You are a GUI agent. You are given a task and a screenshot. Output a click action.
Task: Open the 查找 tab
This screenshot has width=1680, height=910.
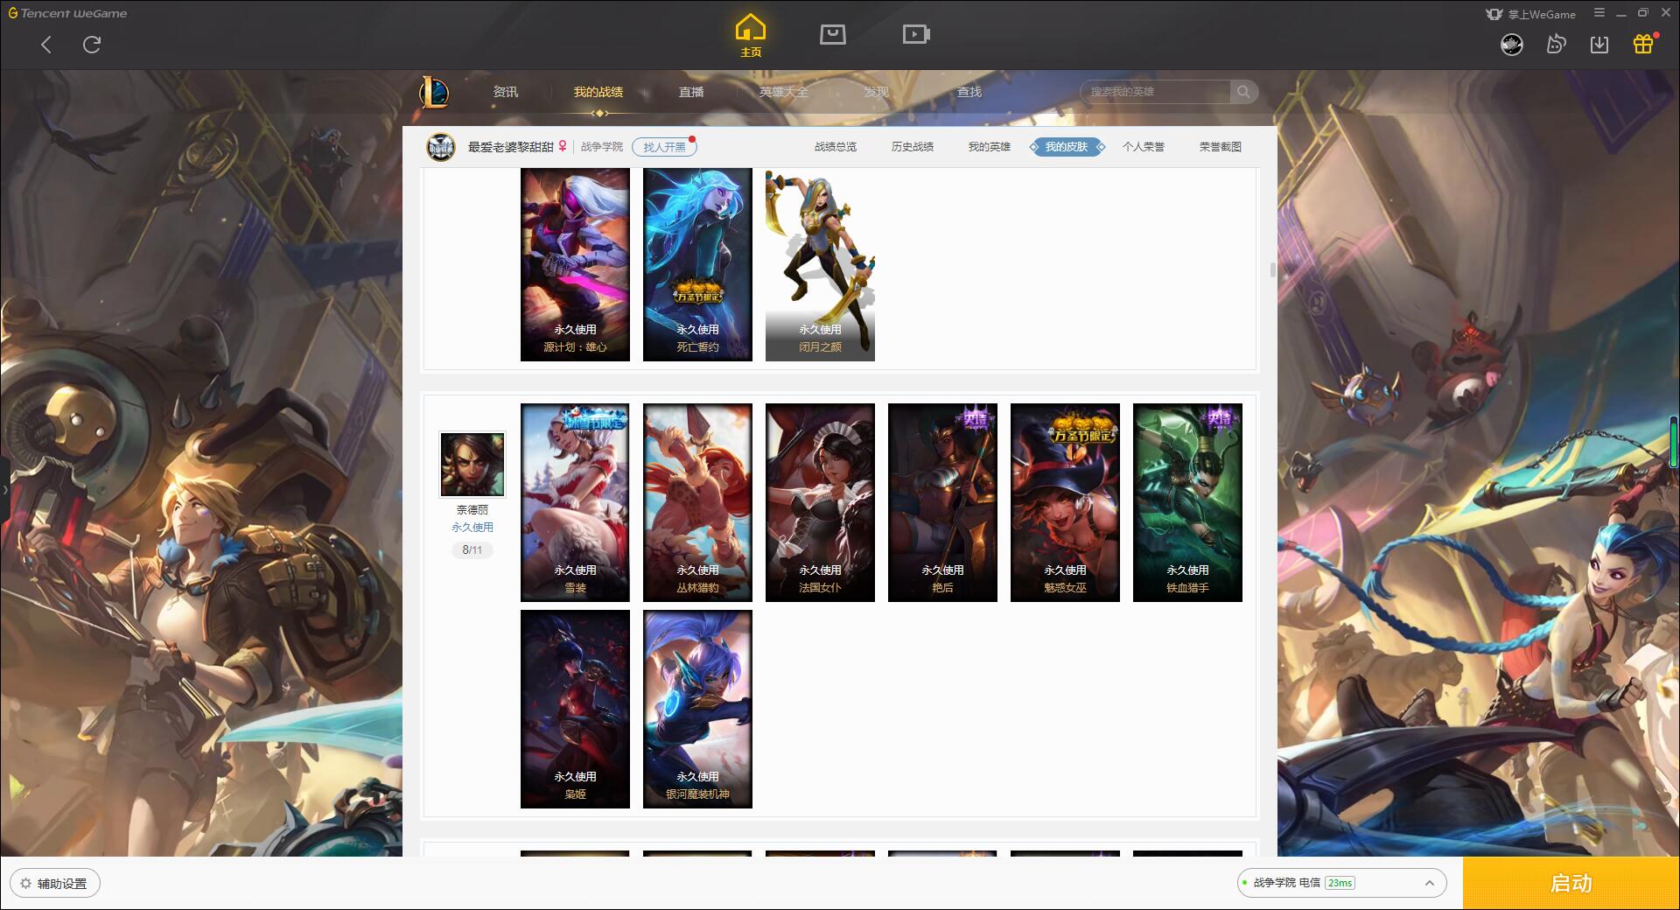(969, 92)
